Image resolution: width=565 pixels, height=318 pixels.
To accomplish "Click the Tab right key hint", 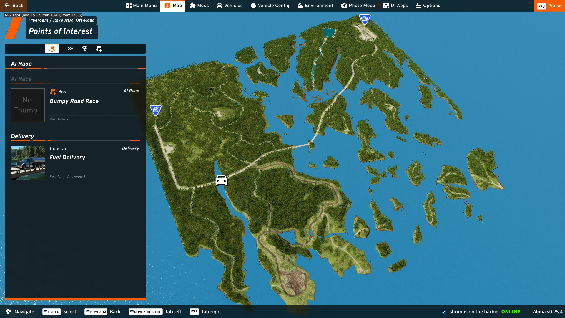I will click(x=205, y=312).
